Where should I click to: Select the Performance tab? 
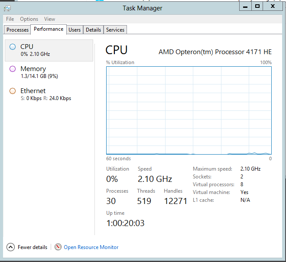pyautogui.click(x=49, y=29)
